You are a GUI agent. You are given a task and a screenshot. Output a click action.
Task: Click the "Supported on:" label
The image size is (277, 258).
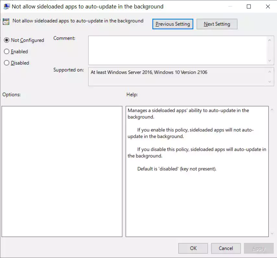(x=68, y=70)
